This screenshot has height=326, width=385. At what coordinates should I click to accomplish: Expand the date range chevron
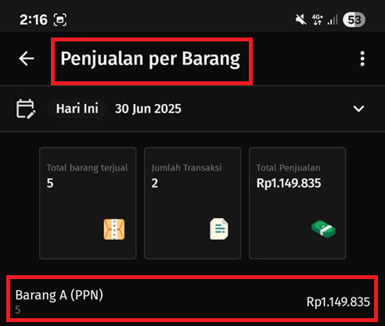pos(358,109)
